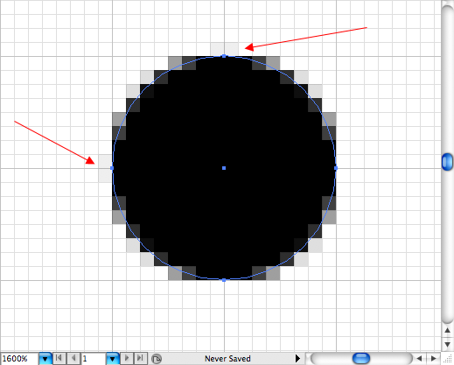Click the 1600% zoom field

pos(19,359)
